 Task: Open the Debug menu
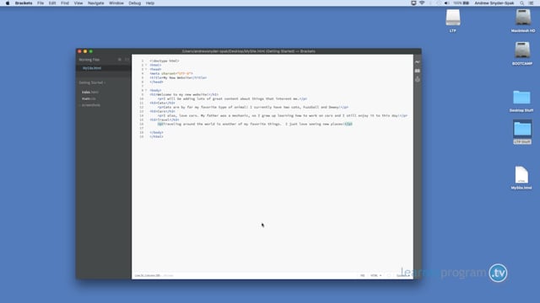click(135, 3)
